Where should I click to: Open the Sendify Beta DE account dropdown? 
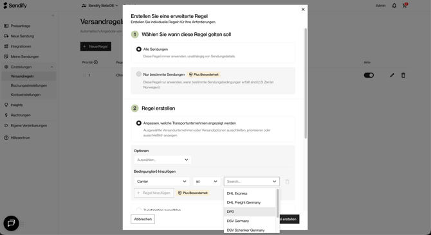[x=100, y=6]
